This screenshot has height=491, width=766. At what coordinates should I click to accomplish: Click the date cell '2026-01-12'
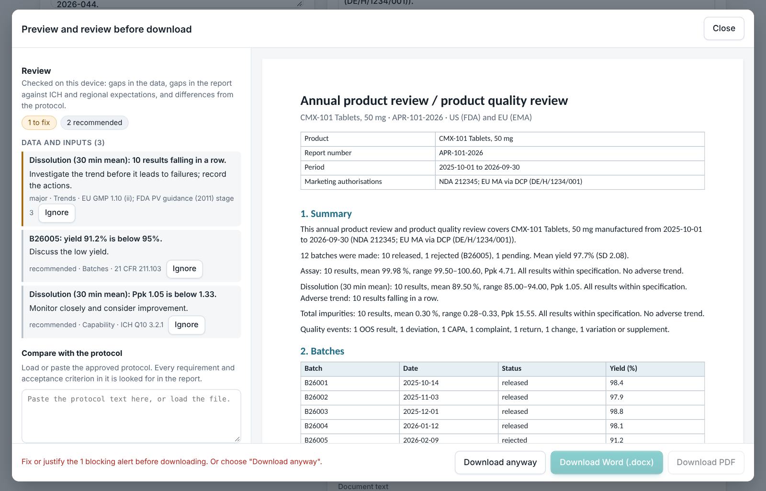point(449,426)
